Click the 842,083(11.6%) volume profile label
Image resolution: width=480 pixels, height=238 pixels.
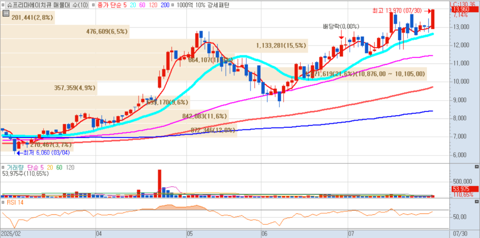(204, 116)
